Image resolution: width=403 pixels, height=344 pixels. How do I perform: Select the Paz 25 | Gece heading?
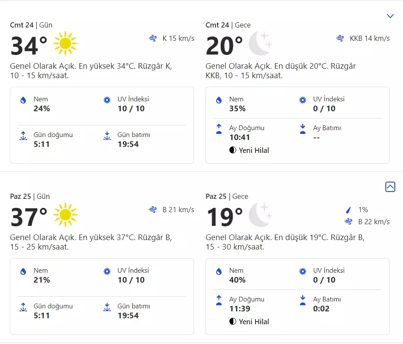point(227,196)
